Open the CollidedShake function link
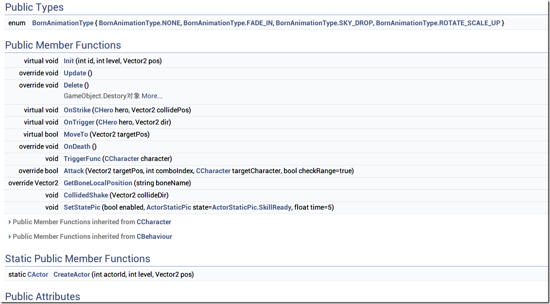Image resolution: width=550 pixels, height=304 pixels. (x=86, y=195)
